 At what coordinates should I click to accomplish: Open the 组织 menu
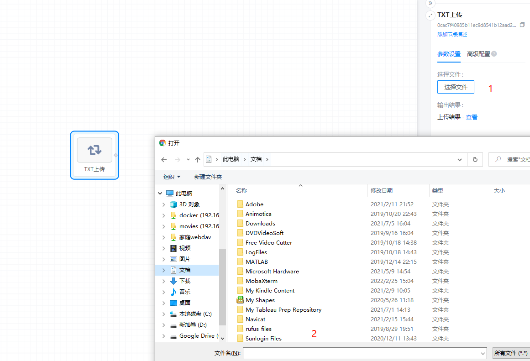click(x=172, y=177)
